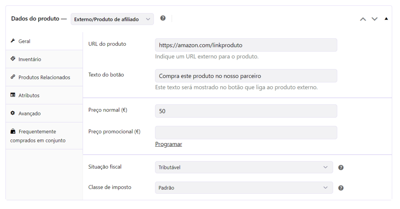The width and height of the screenshot is (400, 209).
Task: Click the Inventário tag icon
Action: [13, 59]
